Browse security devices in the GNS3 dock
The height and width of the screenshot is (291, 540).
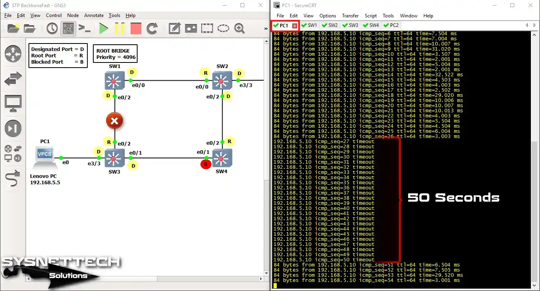(13, 129)
